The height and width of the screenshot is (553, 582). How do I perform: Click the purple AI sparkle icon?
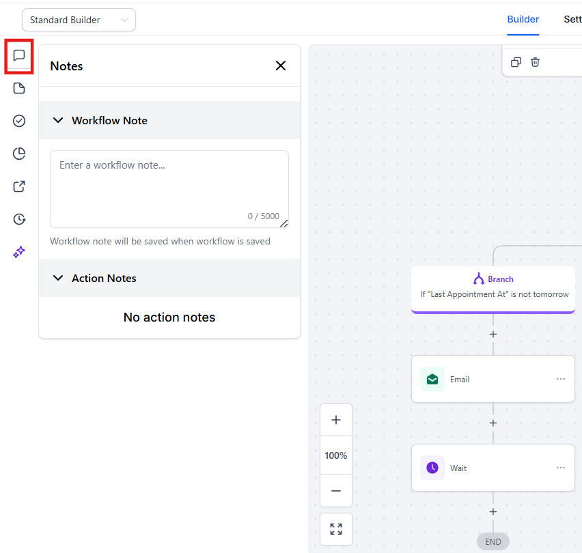[x=19, y=252]
